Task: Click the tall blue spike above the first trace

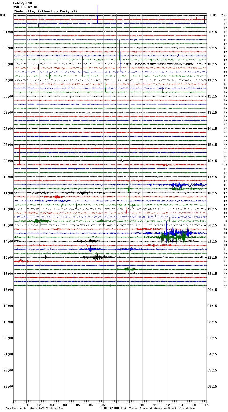Action: (x=97, y=15)
